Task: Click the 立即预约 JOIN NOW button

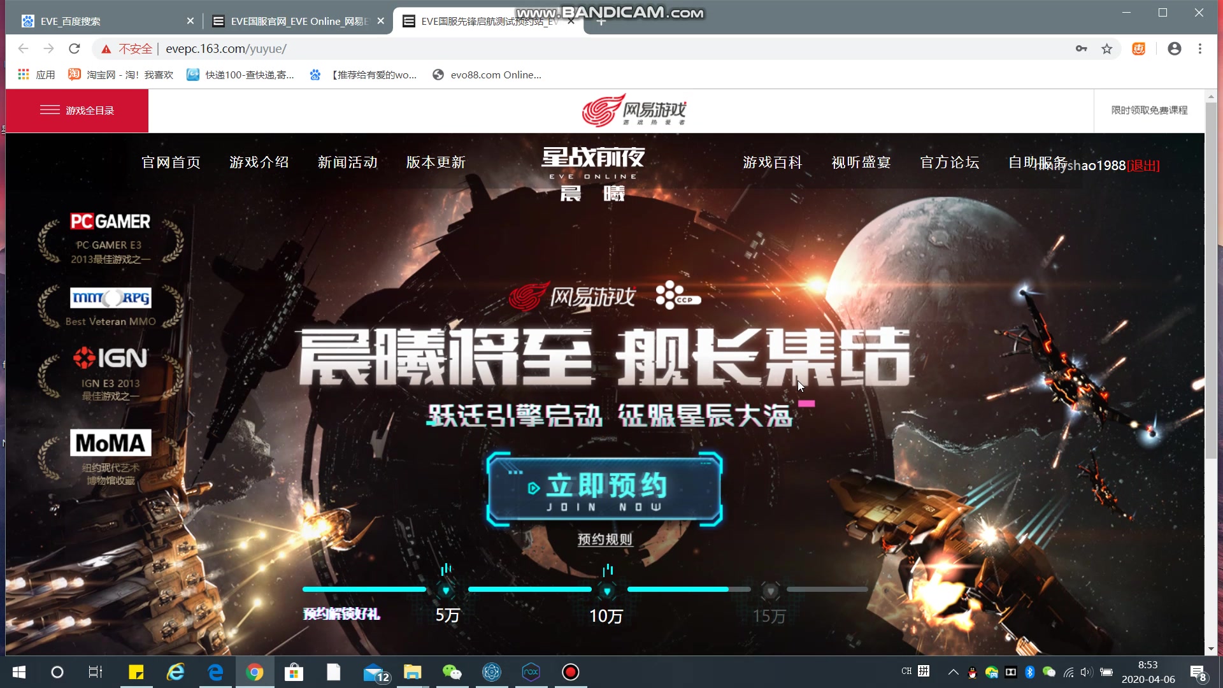Action: click(x=604, y=489)
